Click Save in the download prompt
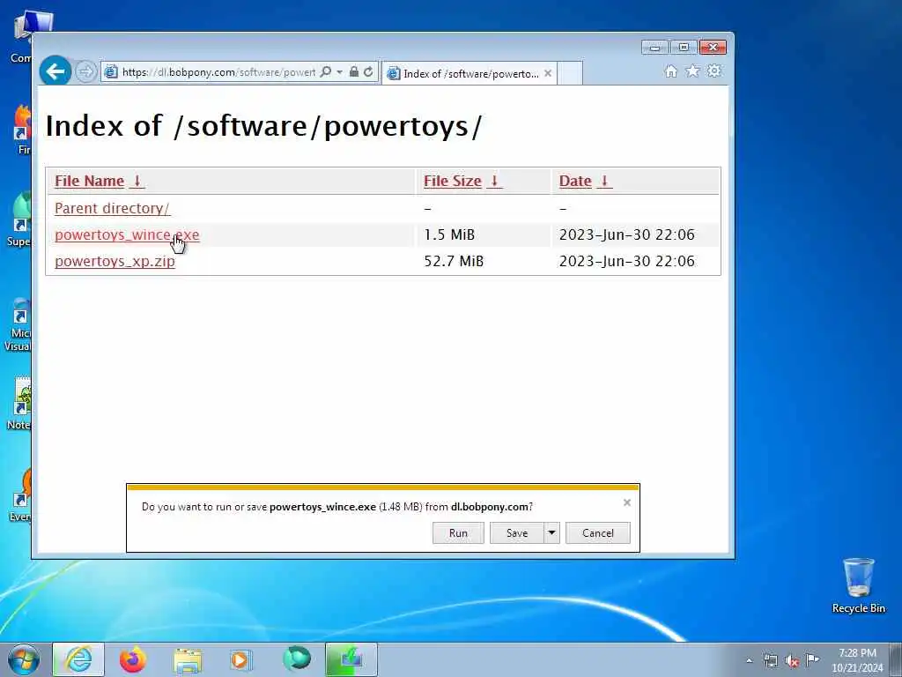 click(x=516, y=533)
